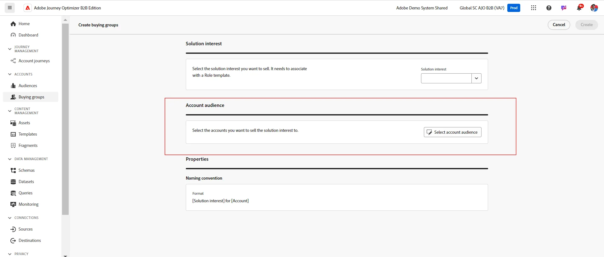This screenshot has height=257, width=604.
Task: Open Dashboard from sidebar
Action: pos(28,35)
